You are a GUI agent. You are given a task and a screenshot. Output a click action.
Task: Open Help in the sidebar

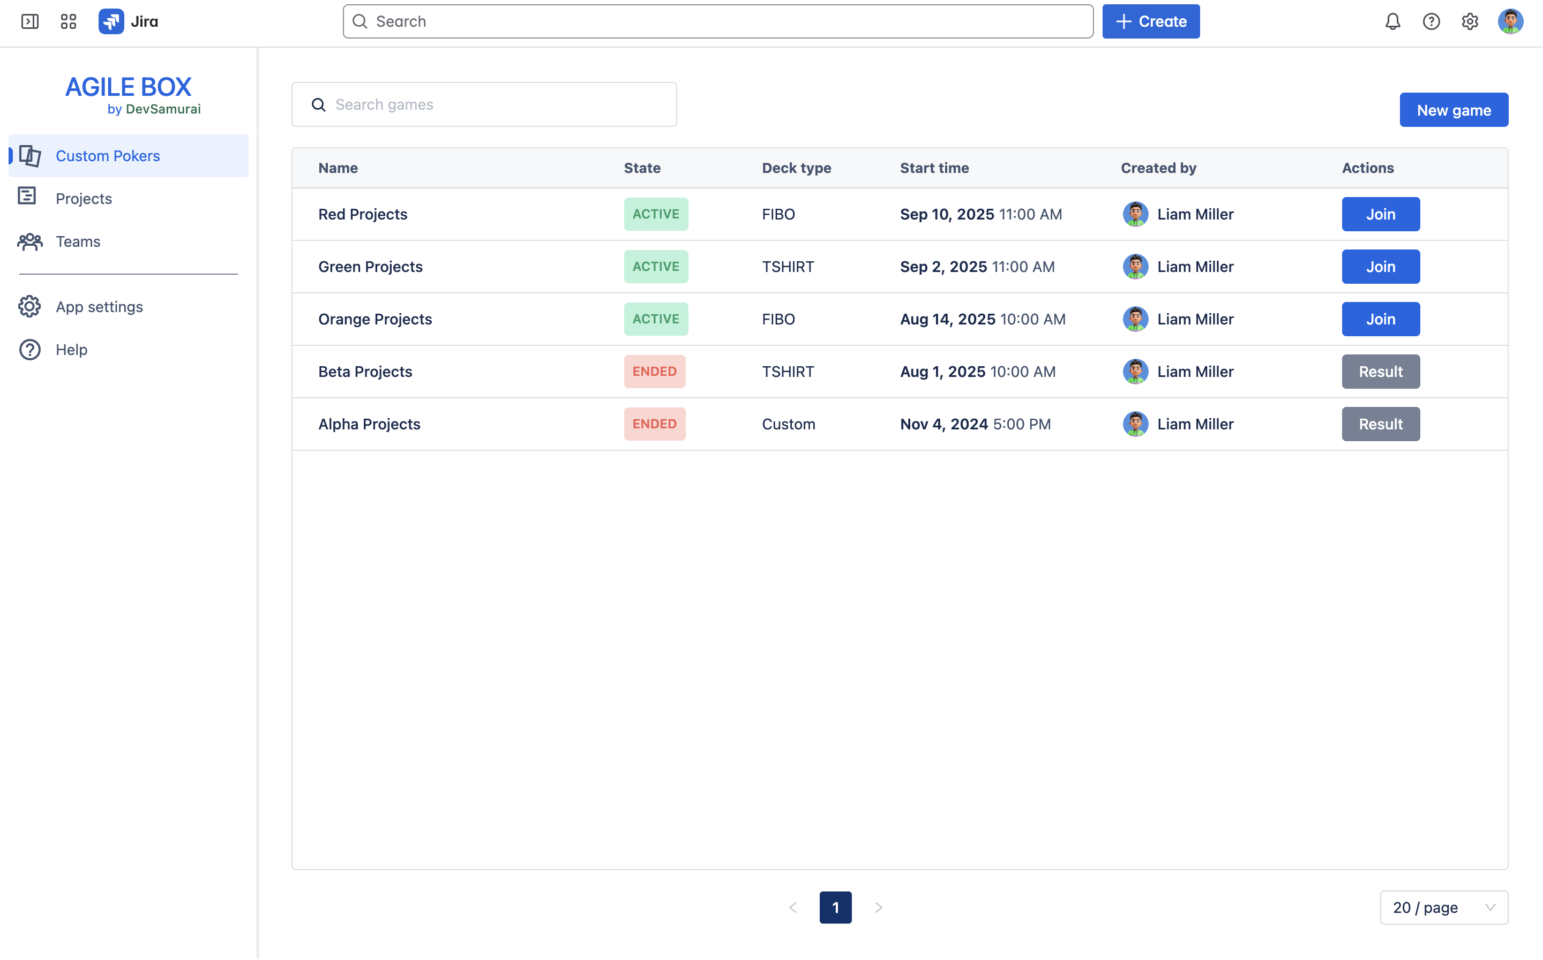pyautogui.click(x=71, y=350)
